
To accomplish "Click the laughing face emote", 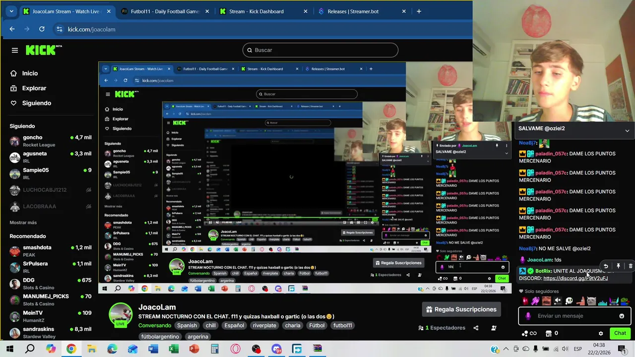I will 546,301.
